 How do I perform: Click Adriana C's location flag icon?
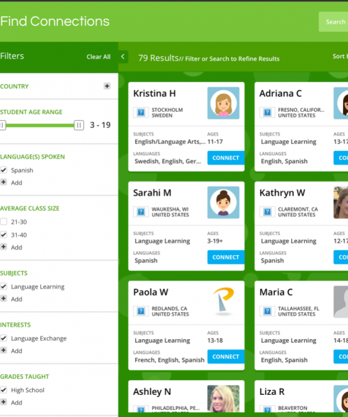(267, 113)
